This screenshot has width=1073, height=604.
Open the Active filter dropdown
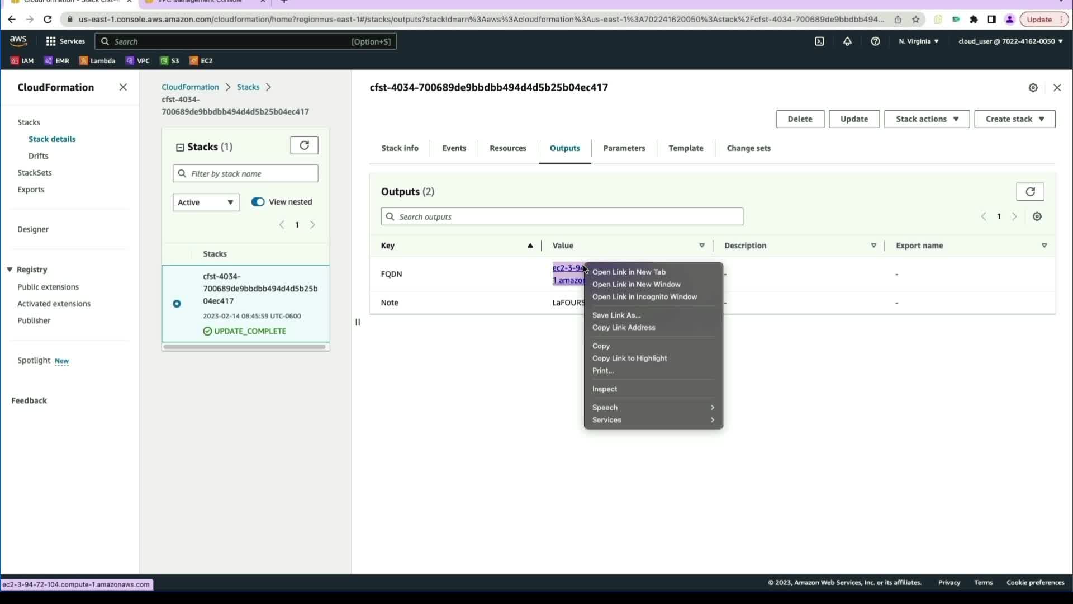[206, 202]
